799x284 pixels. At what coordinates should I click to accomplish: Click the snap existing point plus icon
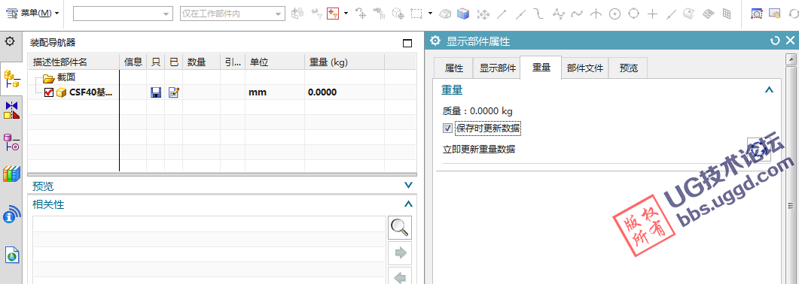click(x=652, y=14)
